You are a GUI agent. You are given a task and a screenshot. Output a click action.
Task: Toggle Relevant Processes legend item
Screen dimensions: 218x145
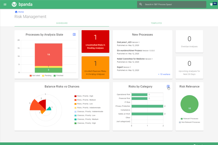coord(189,119)
